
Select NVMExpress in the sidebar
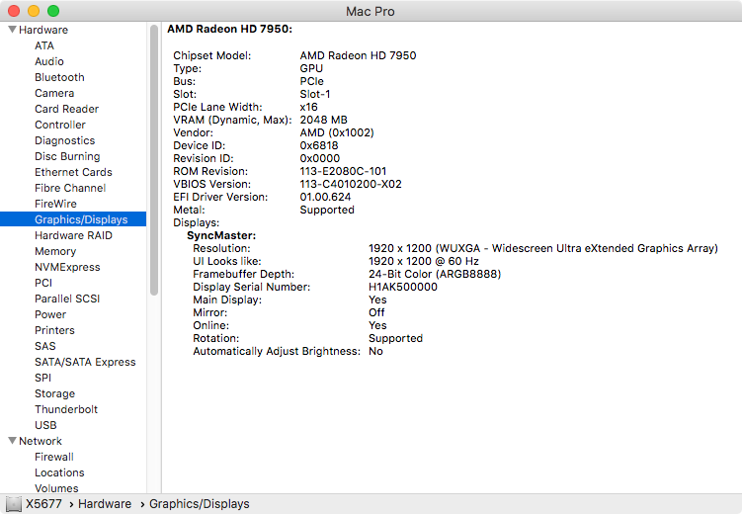(67, 267)
